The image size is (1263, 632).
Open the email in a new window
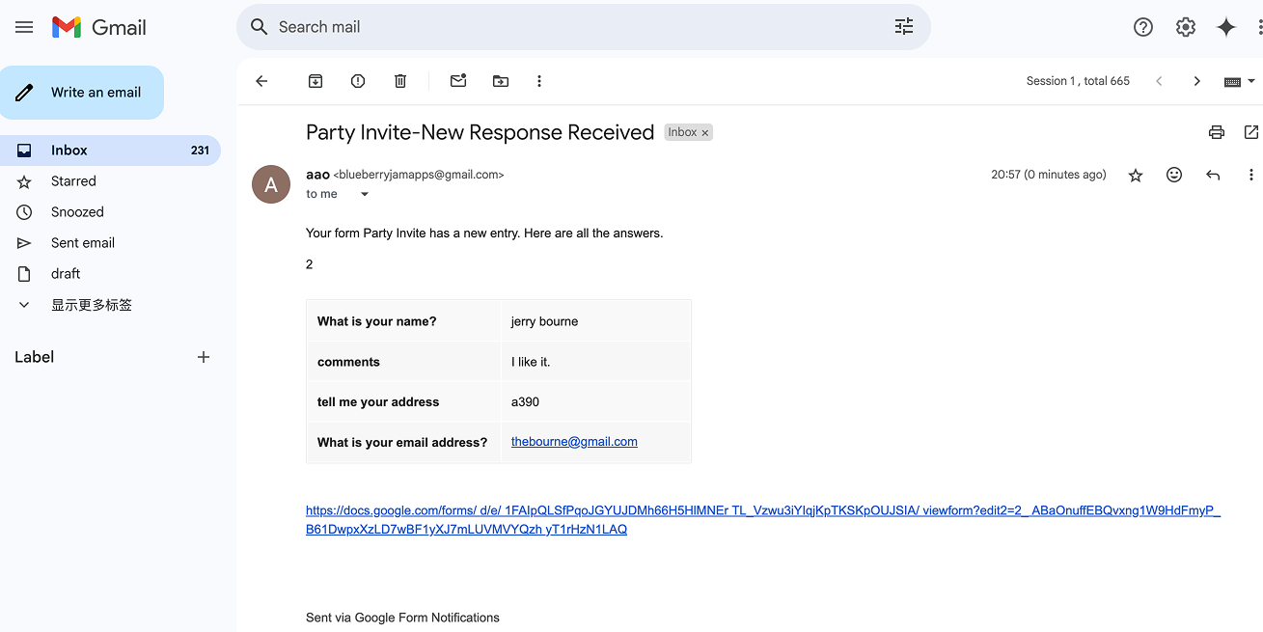1251,132
